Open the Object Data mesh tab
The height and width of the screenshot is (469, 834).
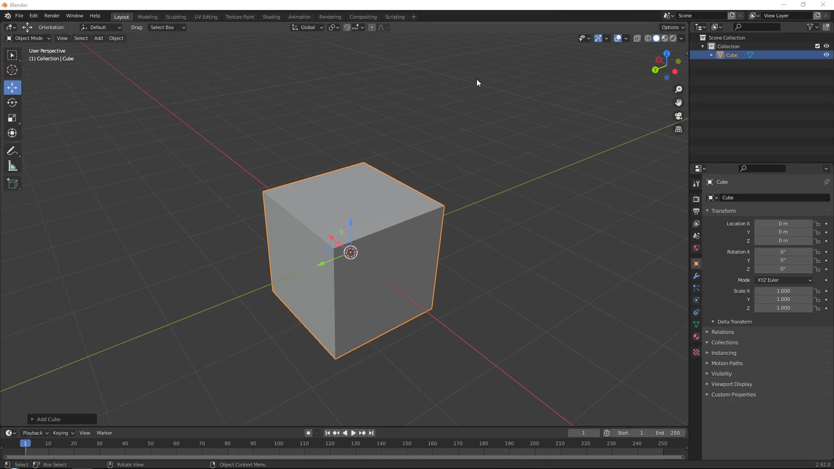tap(696, 324)
